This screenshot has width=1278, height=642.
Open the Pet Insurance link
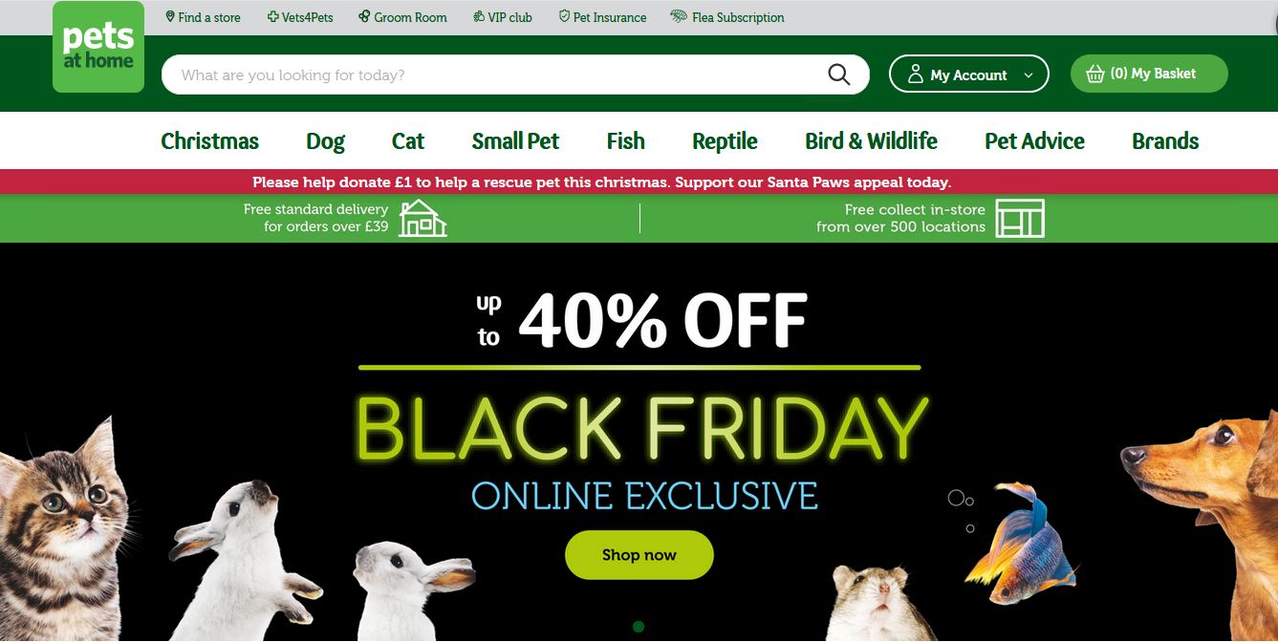(x=602, y=17)
